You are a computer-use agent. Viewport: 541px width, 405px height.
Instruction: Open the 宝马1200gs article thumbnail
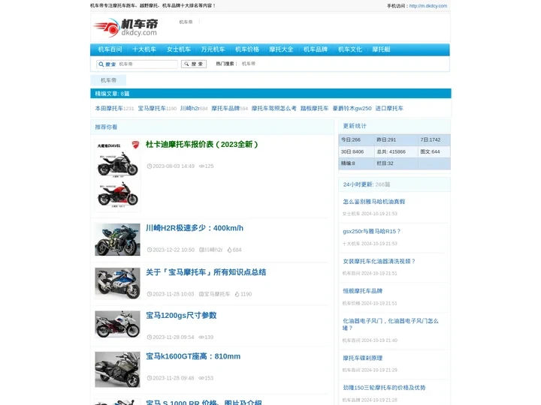click(118, 325)
